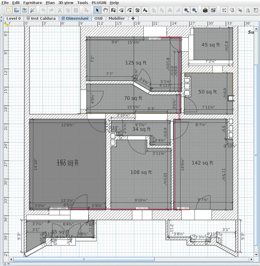
Task: Open the Furniture menu
Action: click(33, 3)
